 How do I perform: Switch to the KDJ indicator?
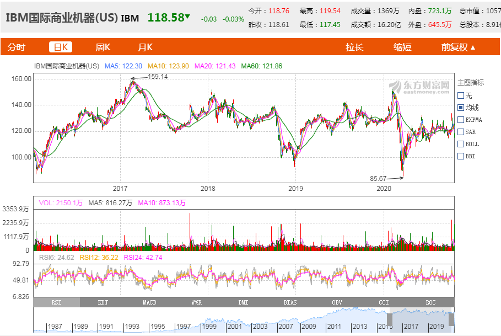pyautogui.click(x=102, y=302)
